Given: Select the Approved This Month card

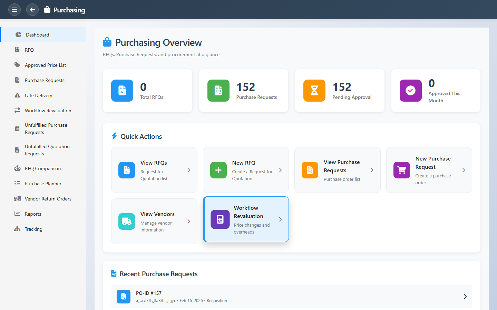Looking at the screenshot, I should [x=436, y=91].
